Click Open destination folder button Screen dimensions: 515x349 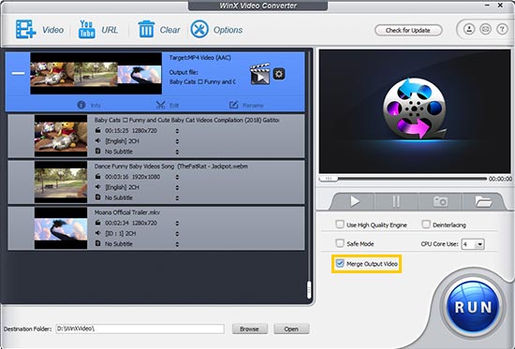point(291,328)
